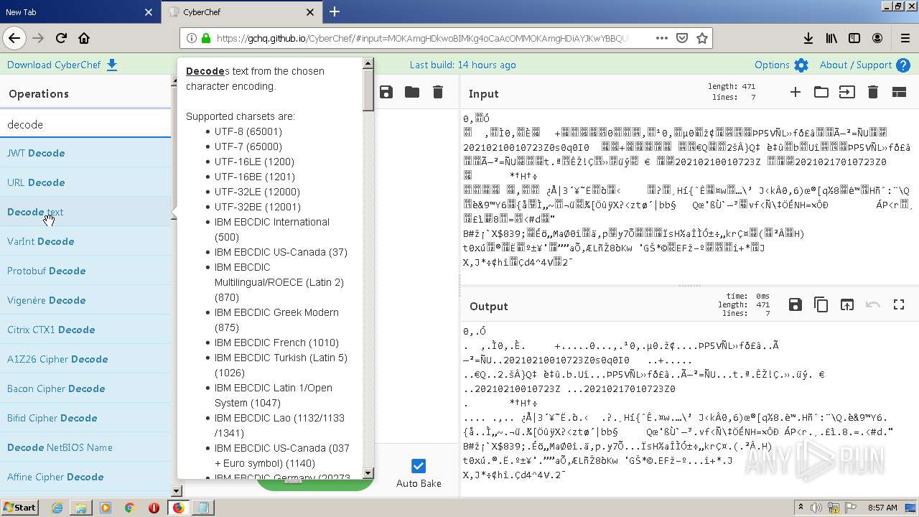Copy raw output to clipboard icon
This screenshot has width=919, height=517.
(821, 304)
